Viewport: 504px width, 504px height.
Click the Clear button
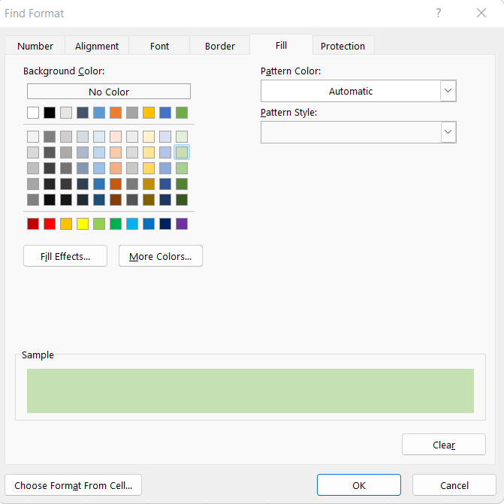pyautogui.click(x=444, y=445)
